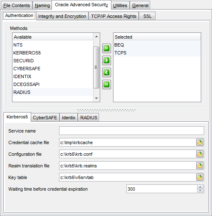212x216 pixels.
Task: Select CYBERSAFE in Available methods
Action: (53, 69)
